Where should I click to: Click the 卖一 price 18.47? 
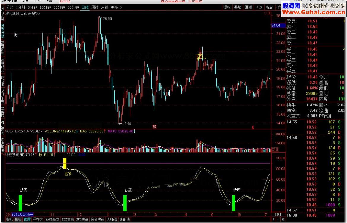click(x=312, y=43)
